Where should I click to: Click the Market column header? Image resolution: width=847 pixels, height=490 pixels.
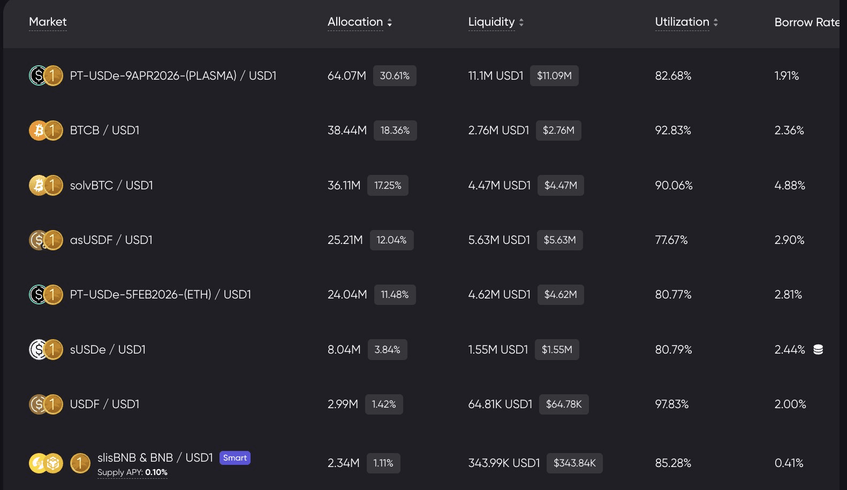click(48, 22)
